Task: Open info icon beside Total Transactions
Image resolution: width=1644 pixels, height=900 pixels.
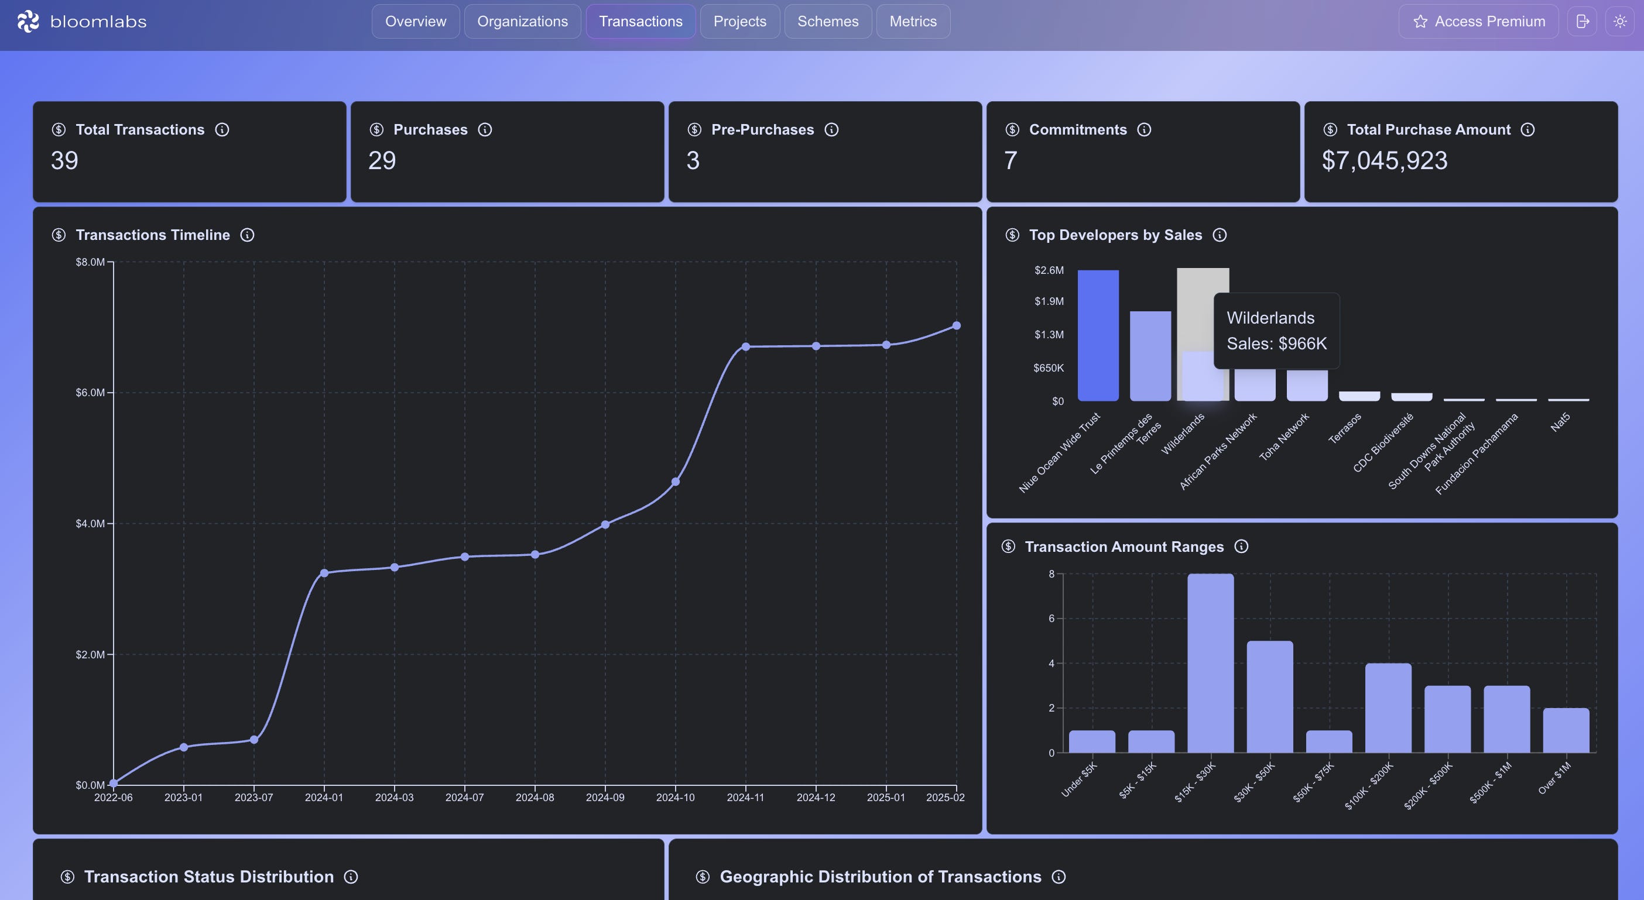Action: 222,129
